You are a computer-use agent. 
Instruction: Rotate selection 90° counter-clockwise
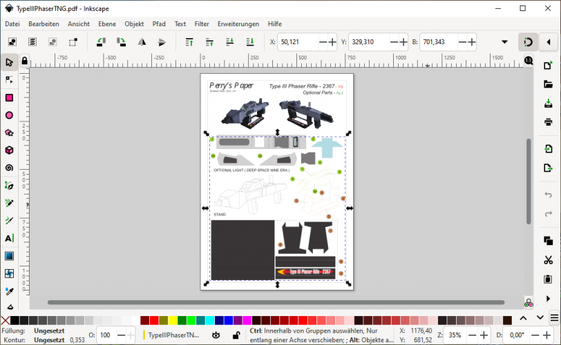pos(102,42)
